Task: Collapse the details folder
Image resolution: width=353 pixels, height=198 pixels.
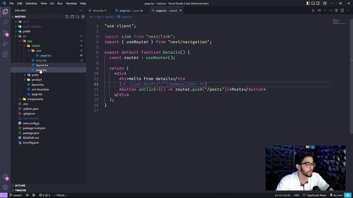Action: click(48, 46)
